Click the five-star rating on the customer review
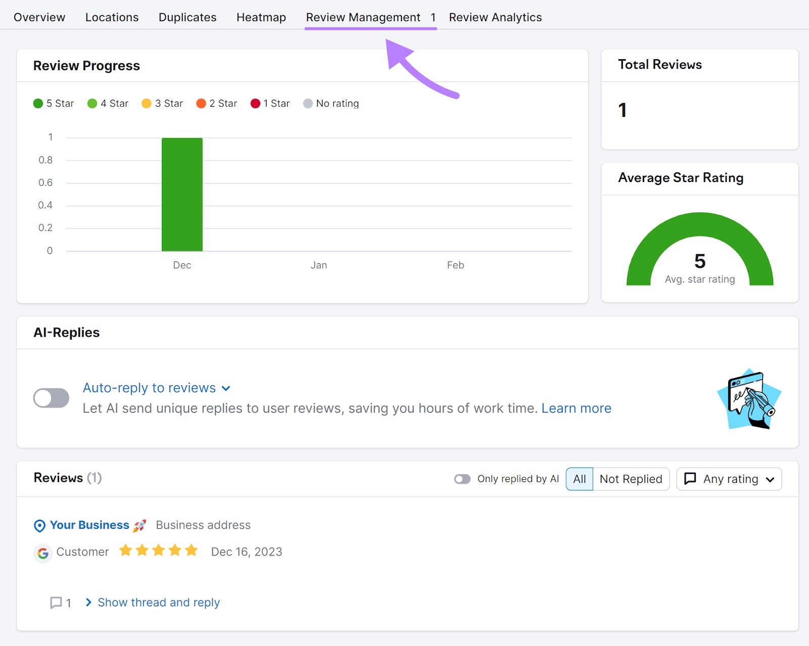The height and width of the screenshot is (646, 809). tap(159, 550)
